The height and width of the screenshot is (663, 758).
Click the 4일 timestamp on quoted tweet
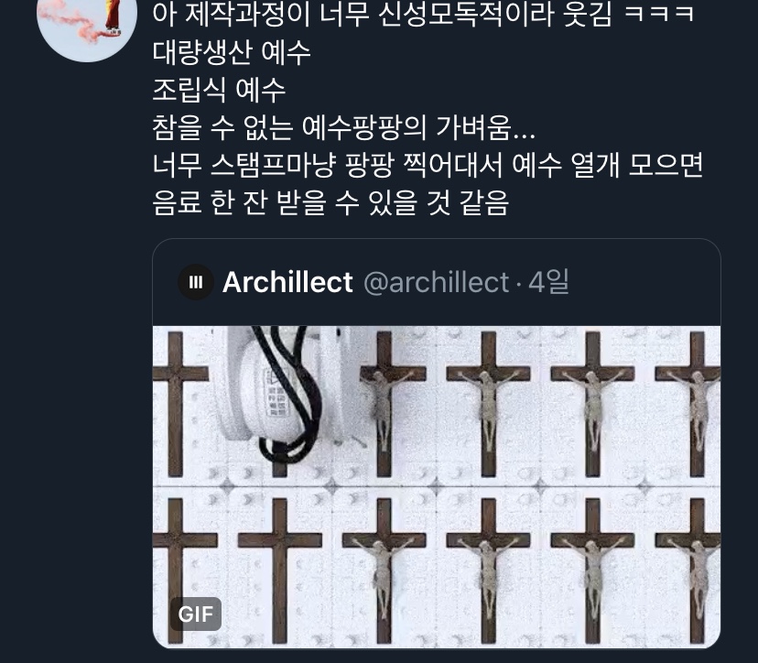[548, 282]
